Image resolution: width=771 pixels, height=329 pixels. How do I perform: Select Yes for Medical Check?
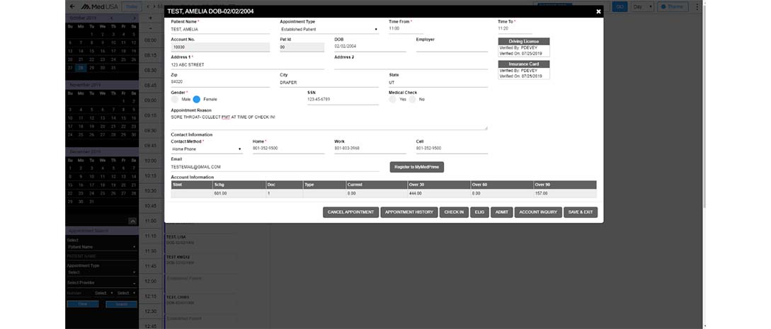(392, 99)
